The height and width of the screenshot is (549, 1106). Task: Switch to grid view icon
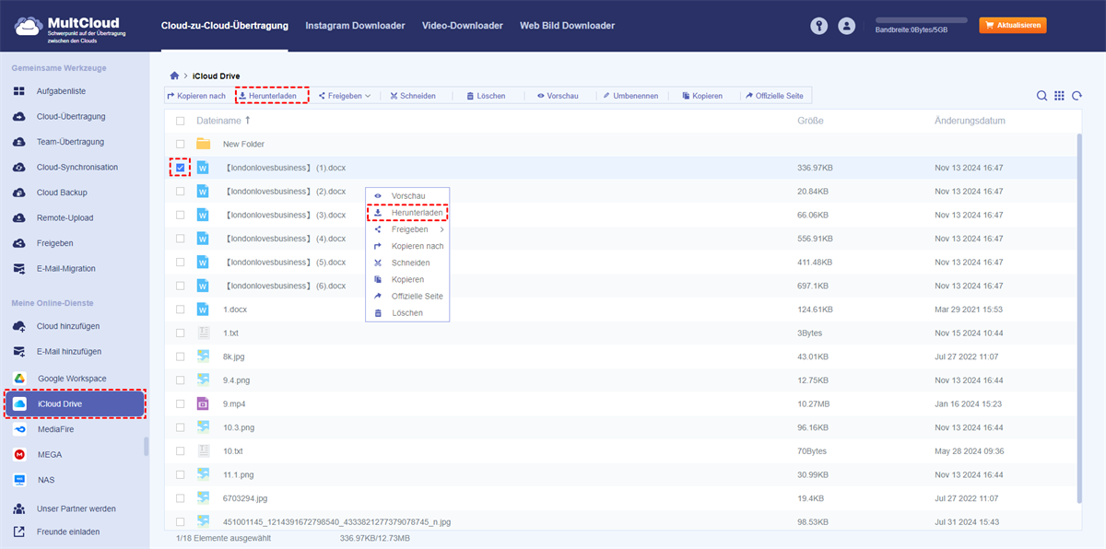[x=1059, y=96]
